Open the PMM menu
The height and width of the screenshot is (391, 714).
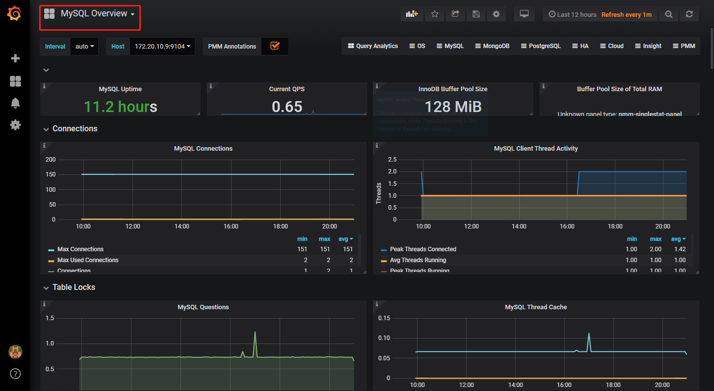tap(684, 46)
